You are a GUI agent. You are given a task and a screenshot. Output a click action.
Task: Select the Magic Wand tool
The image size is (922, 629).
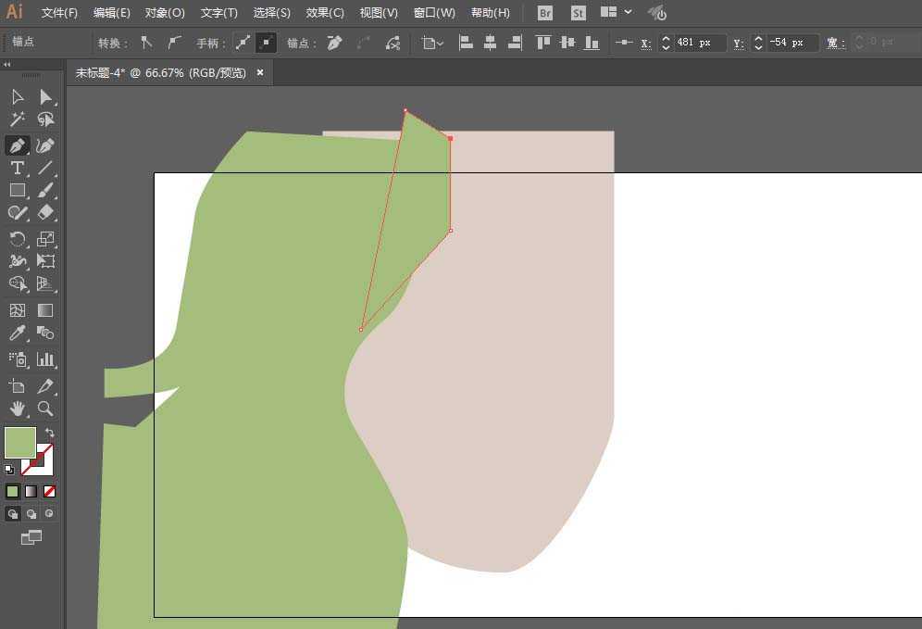(x=17, y=120)
